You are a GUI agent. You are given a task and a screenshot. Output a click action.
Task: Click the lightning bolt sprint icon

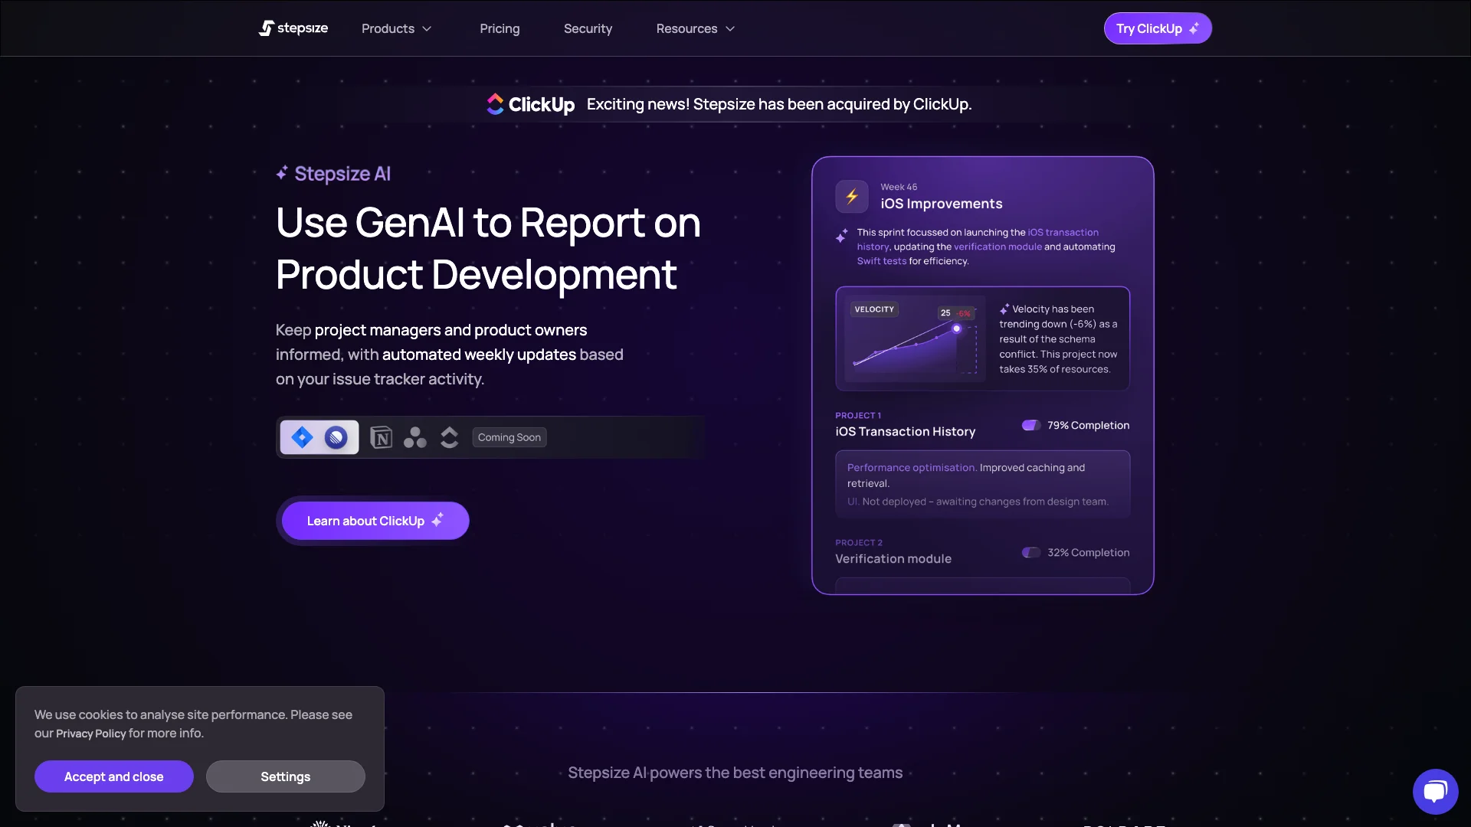(852, 196)
